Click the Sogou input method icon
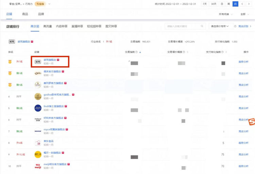255x174 pixels. (x=251, y=121)
